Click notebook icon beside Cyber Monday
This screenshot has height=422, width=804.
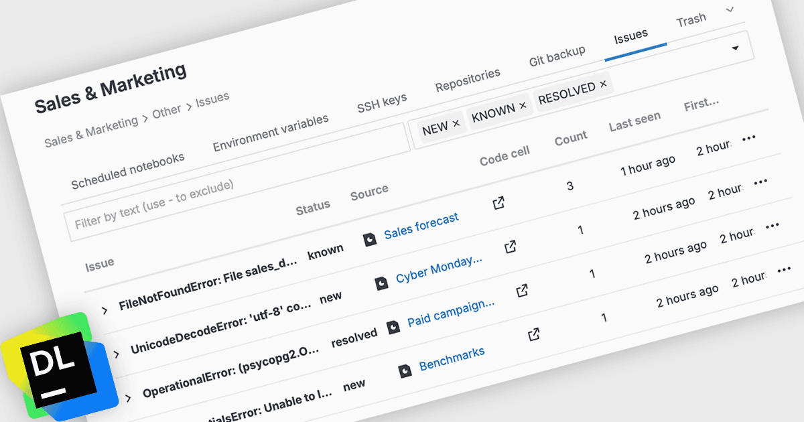tap(382, 283)
